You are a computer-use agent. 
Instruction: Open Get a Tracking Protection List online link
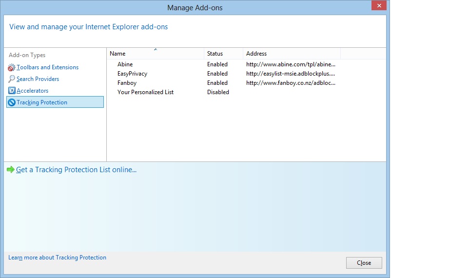coord(76,170)
